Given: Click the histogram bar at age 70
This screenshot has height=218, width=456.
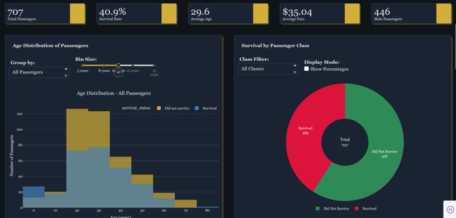Looking at the screenshot, I should click(186, 204).
